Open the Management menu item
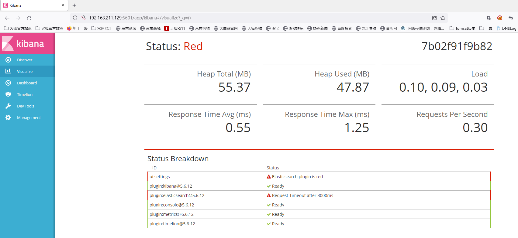The height and width of the screenshot is (238, 518). tap(27, 117)
